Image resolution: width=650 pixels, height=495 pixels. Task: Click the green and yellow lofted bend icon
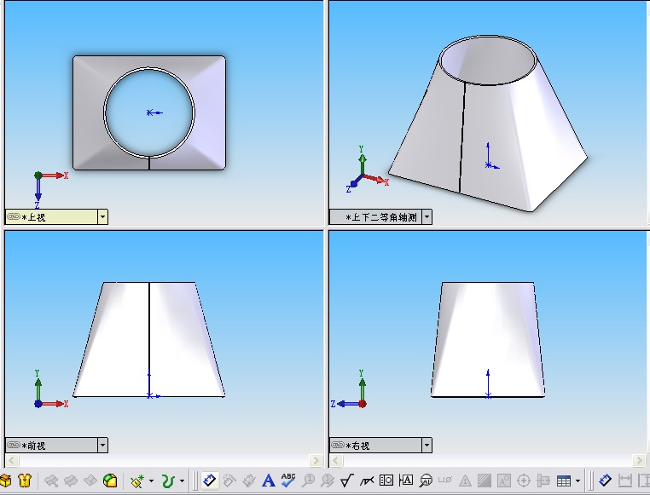[x=110, y=481]
